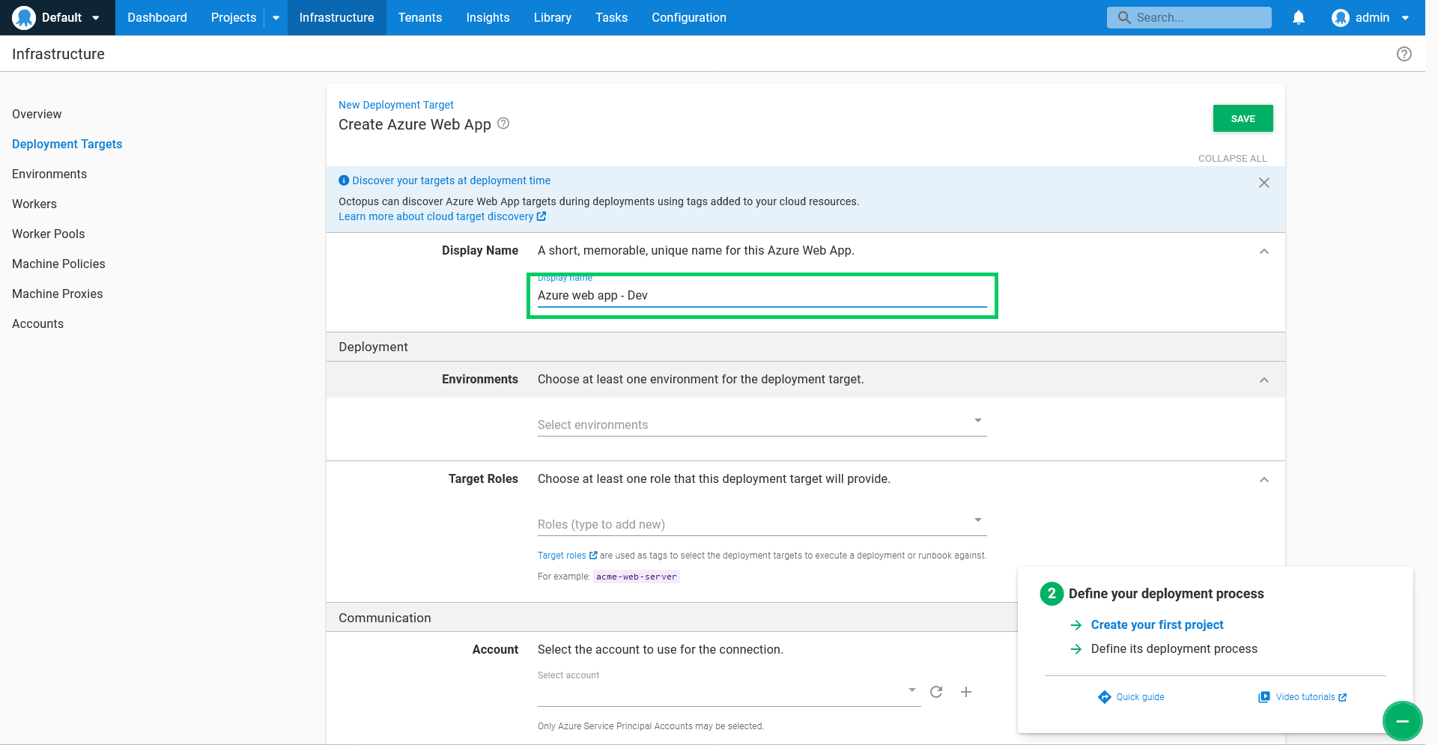Viewport: 1438px width, 745px height.
Task: Click the Communication section header
Action: click(x=672, y=618)
